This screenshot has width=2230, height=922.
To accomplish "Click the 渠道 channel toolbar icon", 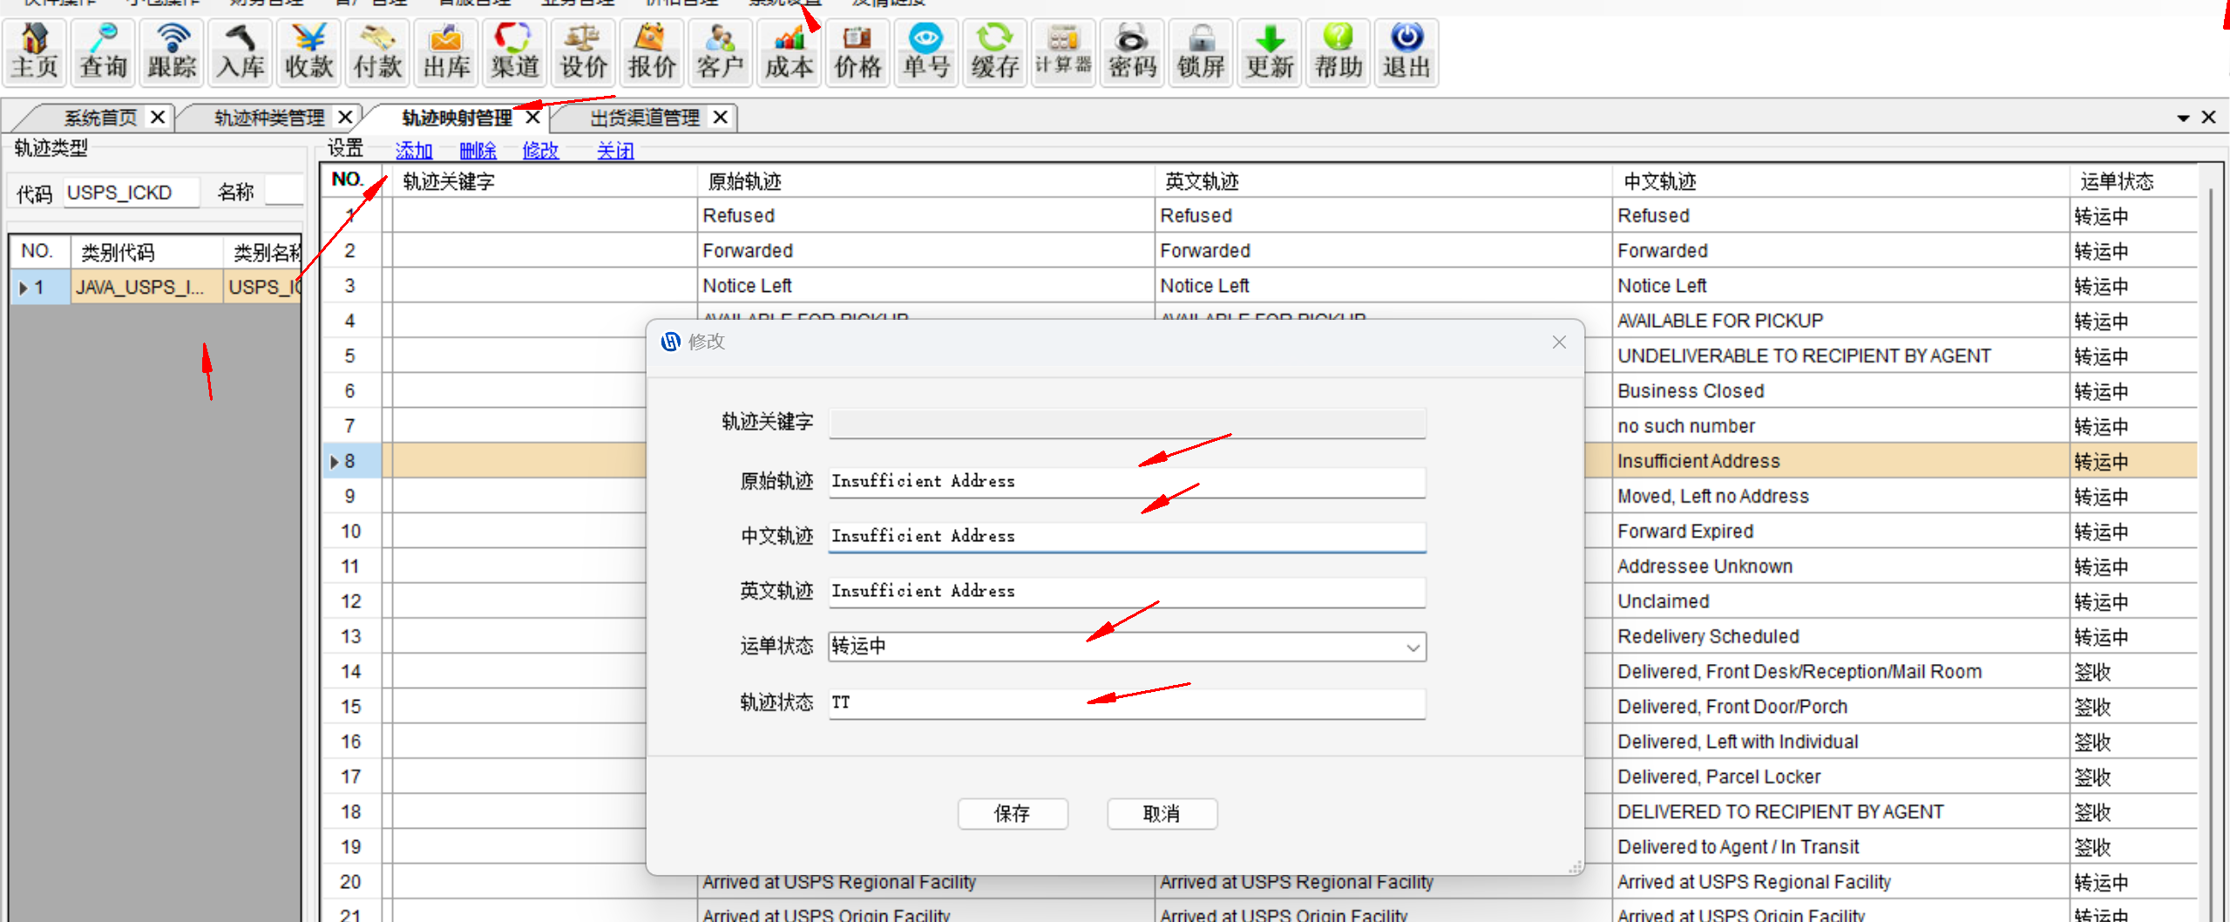I will pos(514,52).
